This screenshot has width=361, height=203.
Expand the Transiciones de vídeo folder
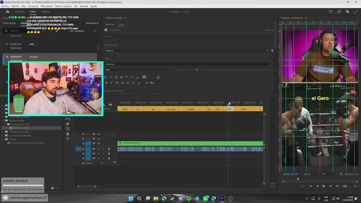pyautogui.click(x=3, y=132)
